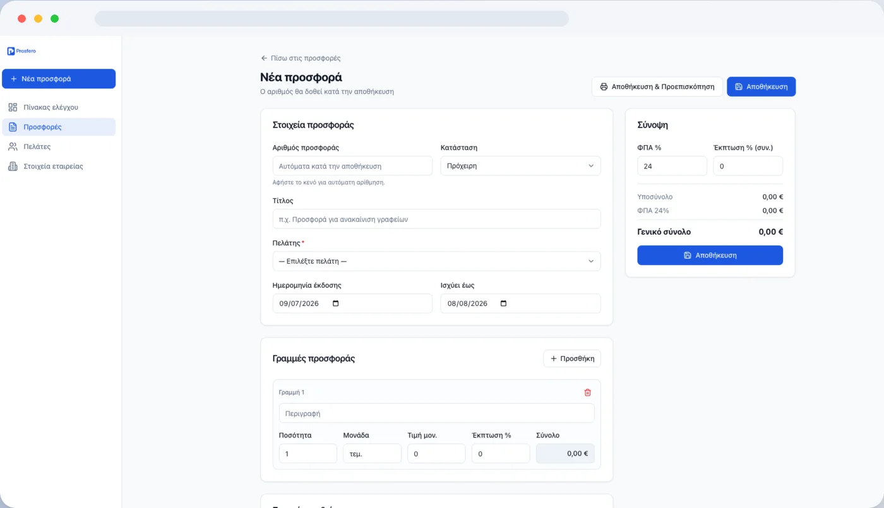The height and width of the screenshot is (508, 884).
Task: Open Πελάτες in the sidebar
Action: pos(59,146)
